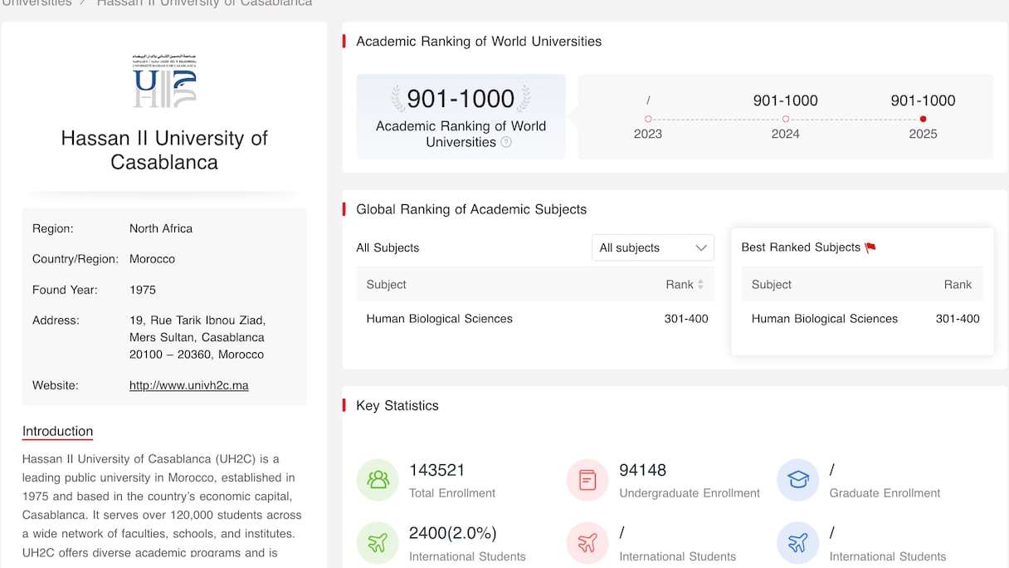Open the univh2c.ma website link

click(x=188, y=385)
